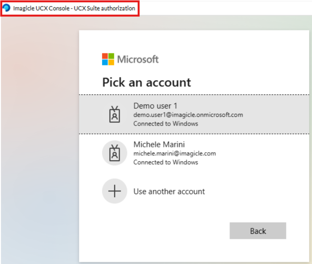
Task: Click the Use another account label
Action: pyautogui.click(x=169, y=192)
